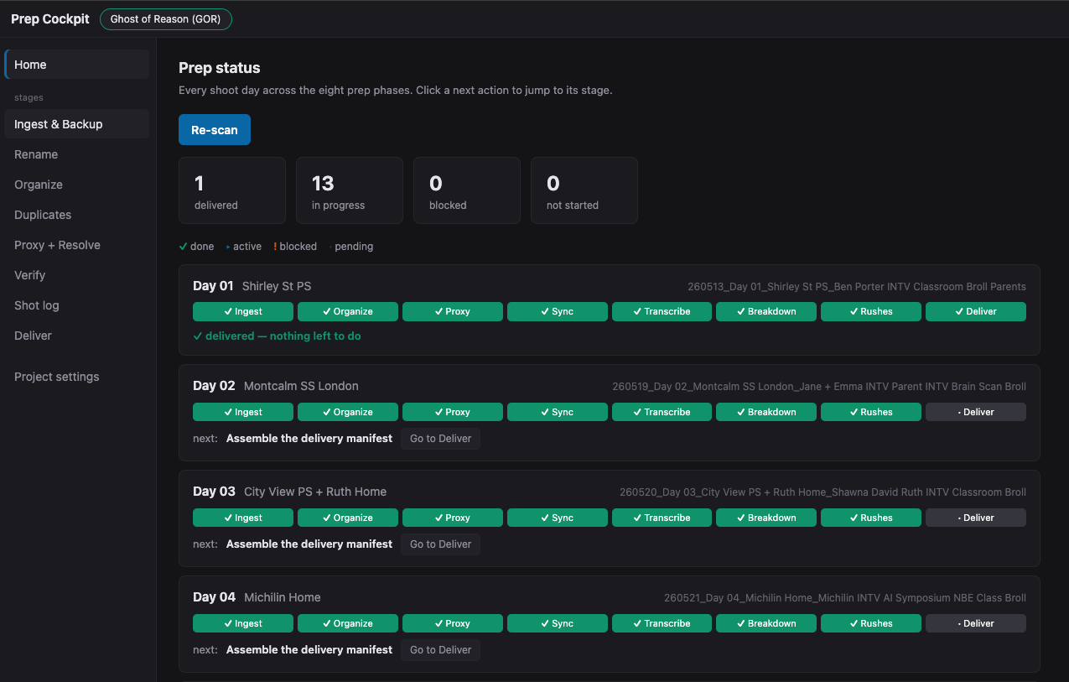The image size is (1069, 682).
Task: Click Day 01 Deliver phase chip
Action: (x=976, y=311)
